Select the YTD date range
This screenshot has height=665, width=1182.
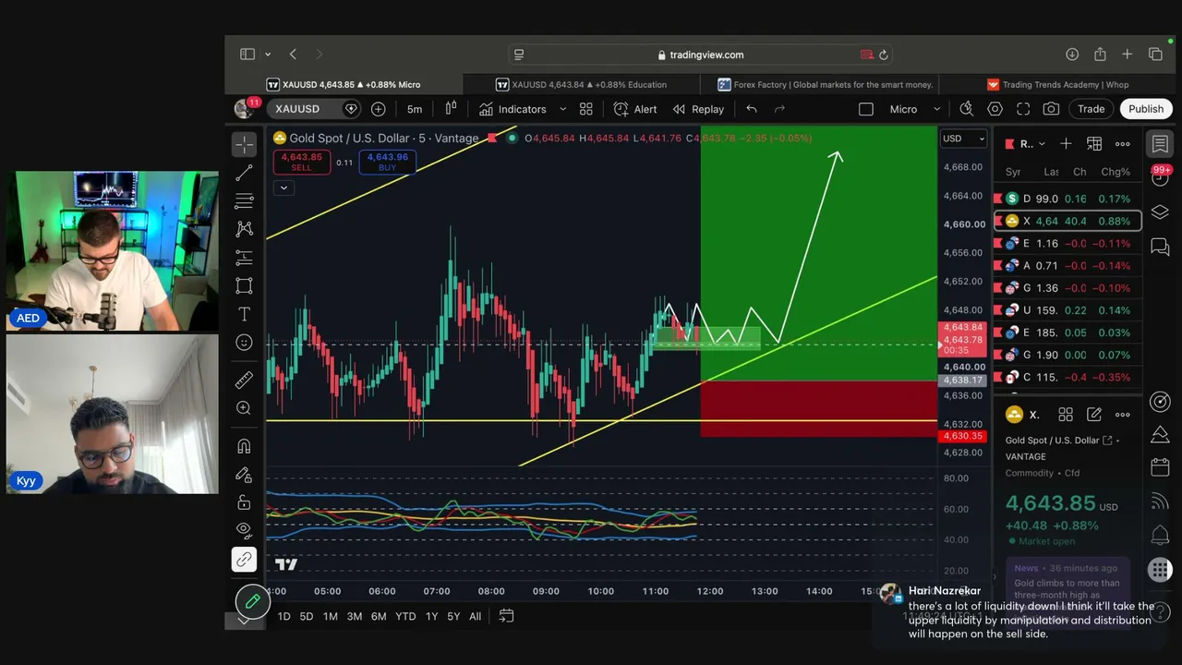click(x=405, y=616)
